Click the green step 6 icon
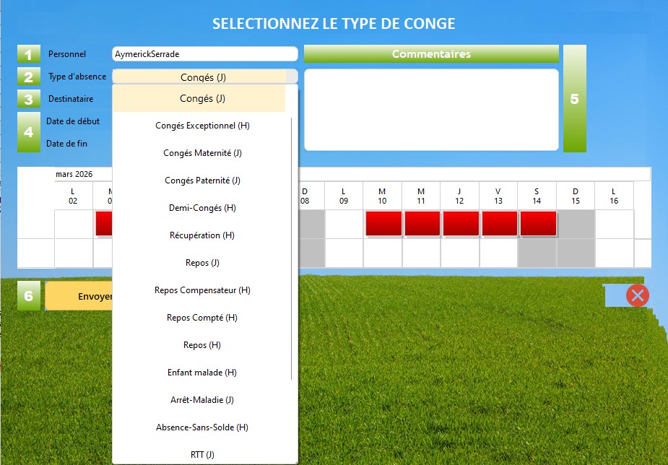668x465 pixels. 29,296
